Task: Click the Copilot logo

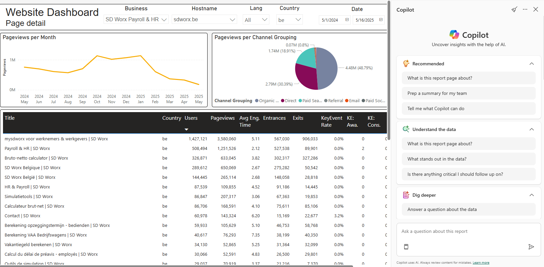Action: [454, 34]
